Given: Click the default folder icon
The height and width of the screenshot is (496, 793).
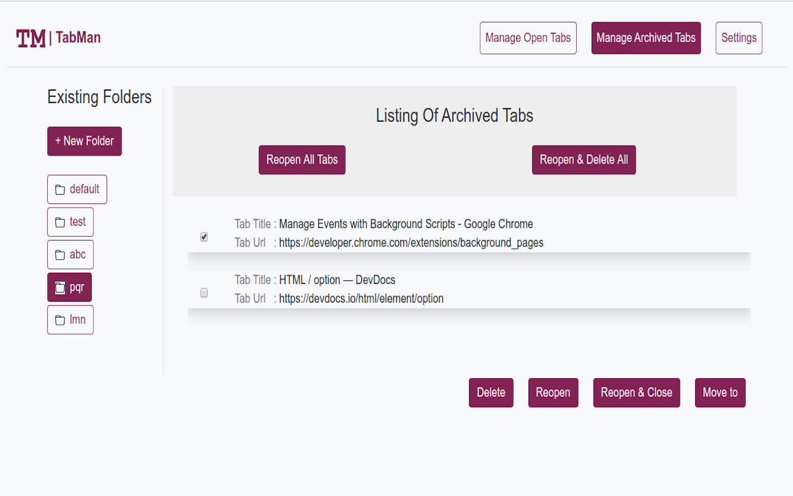Looking at the screenshot, I should [60, 190].
